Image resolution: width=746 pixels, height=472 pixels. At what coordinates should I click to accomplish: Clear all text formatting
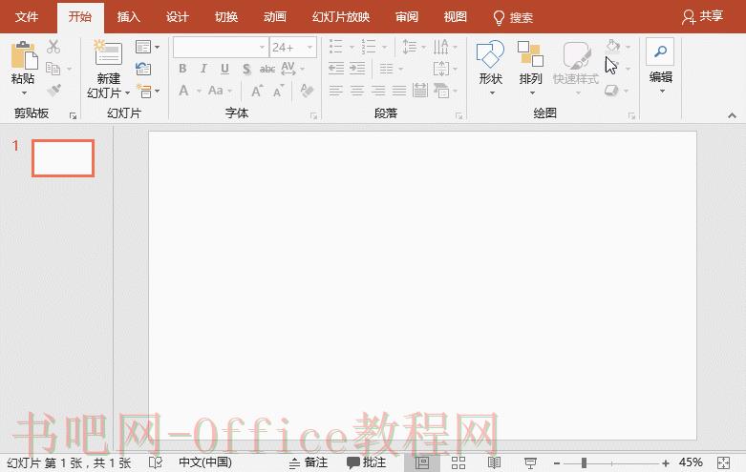pos(307,91)
